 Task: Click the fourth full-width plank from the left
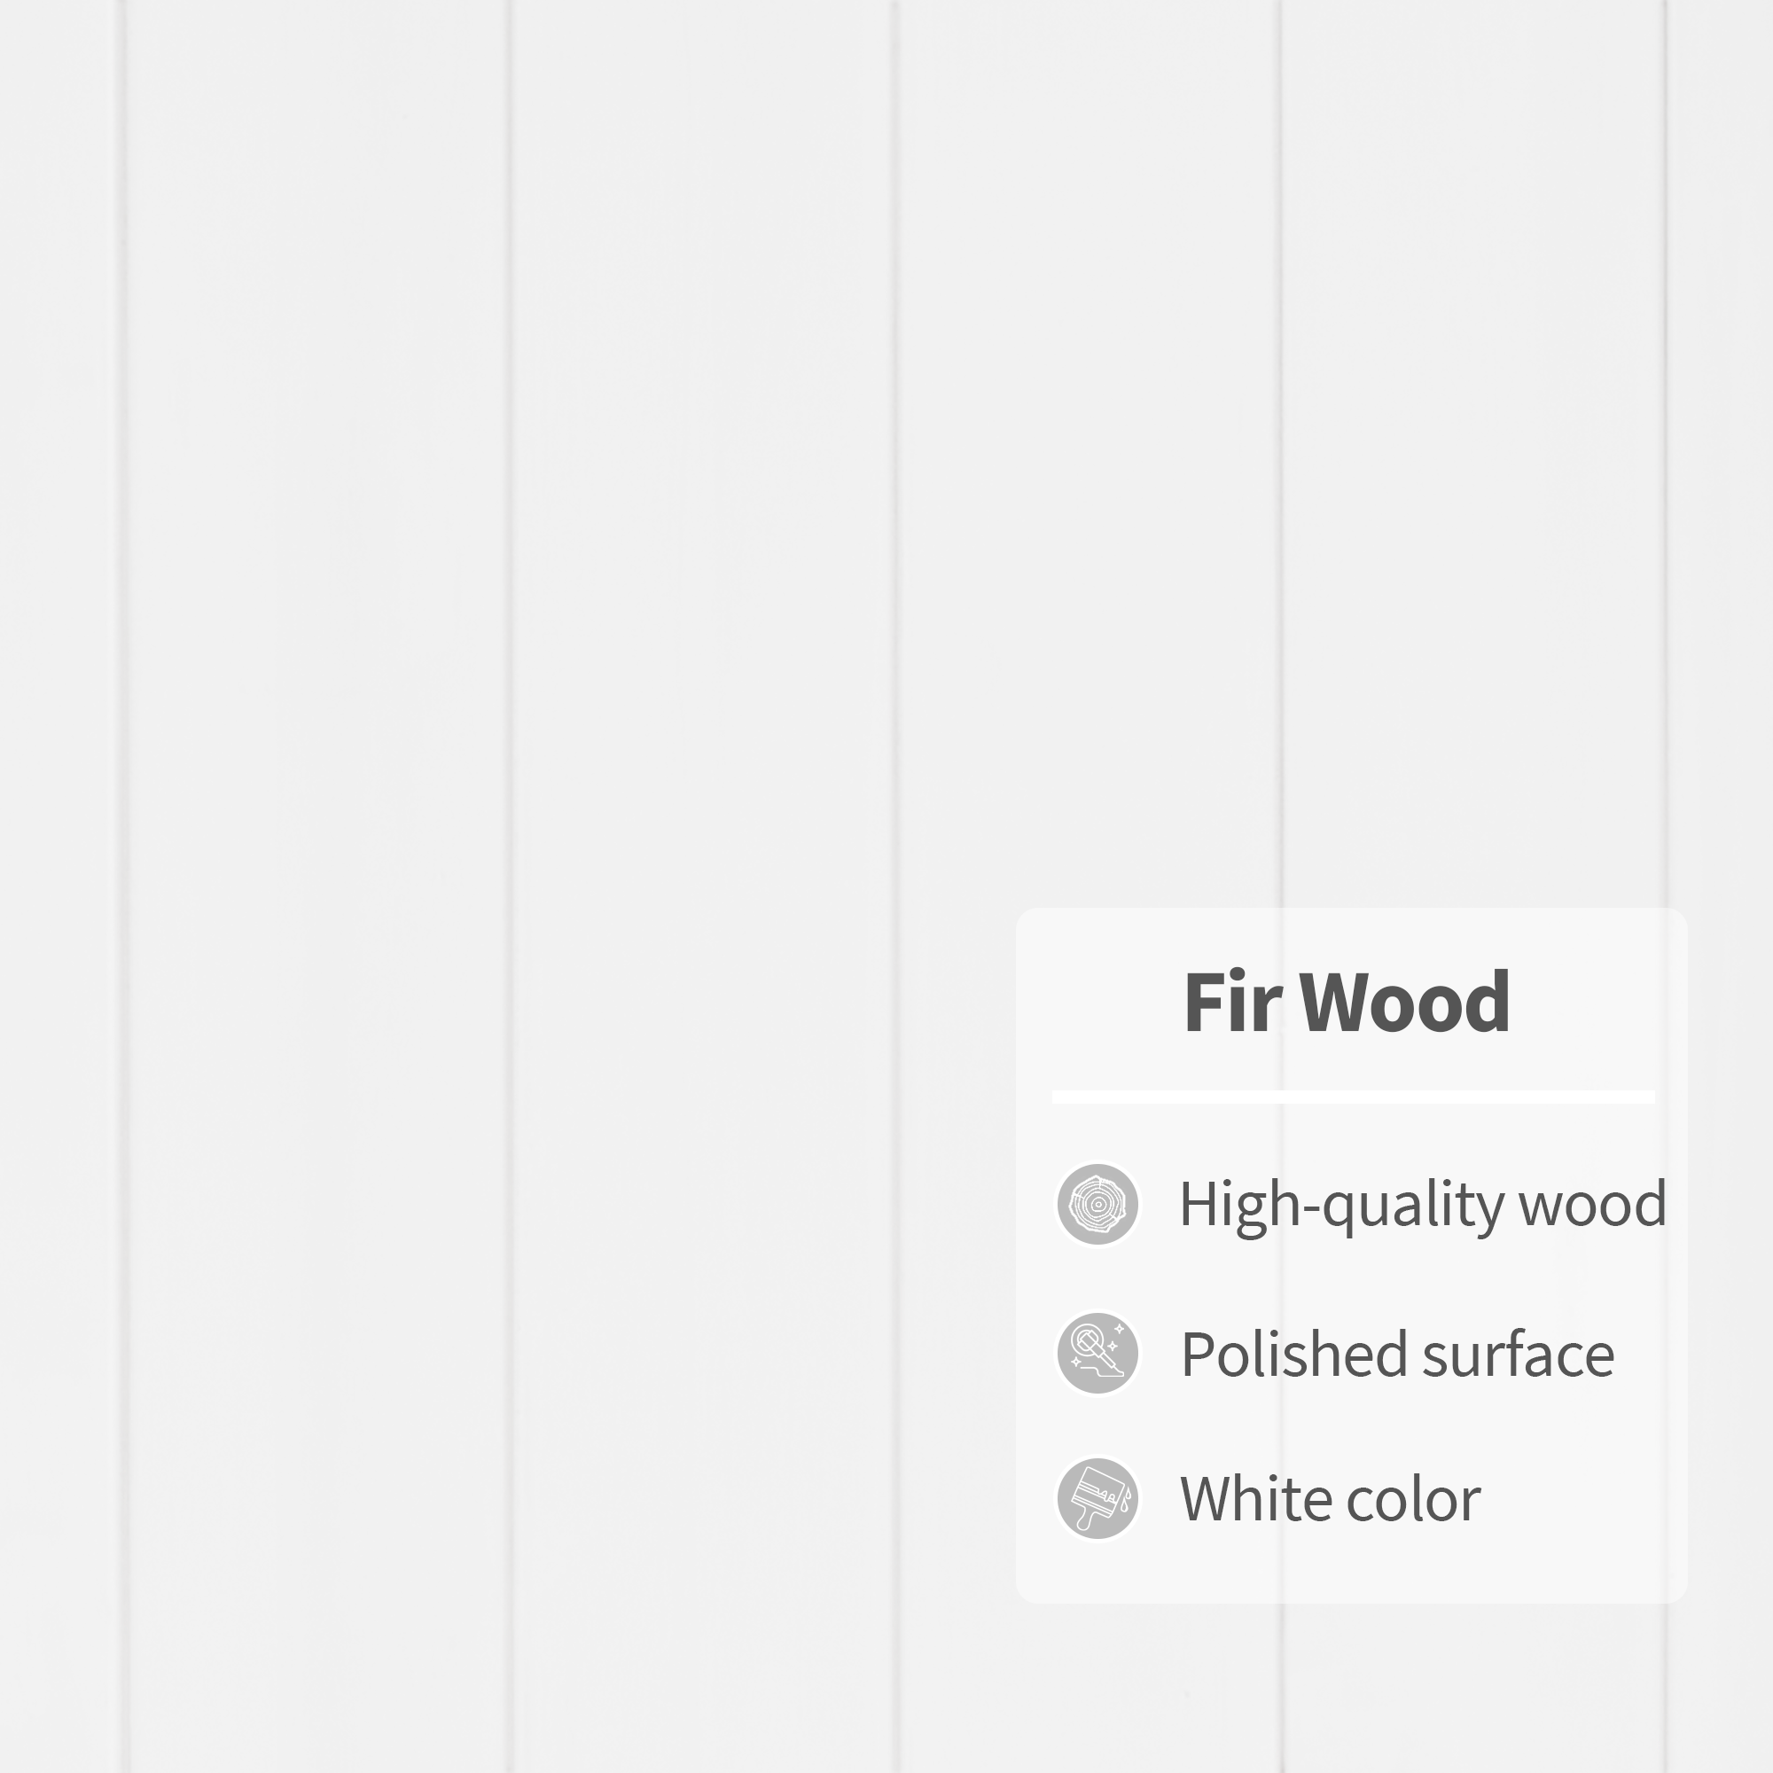point(1472,551)
